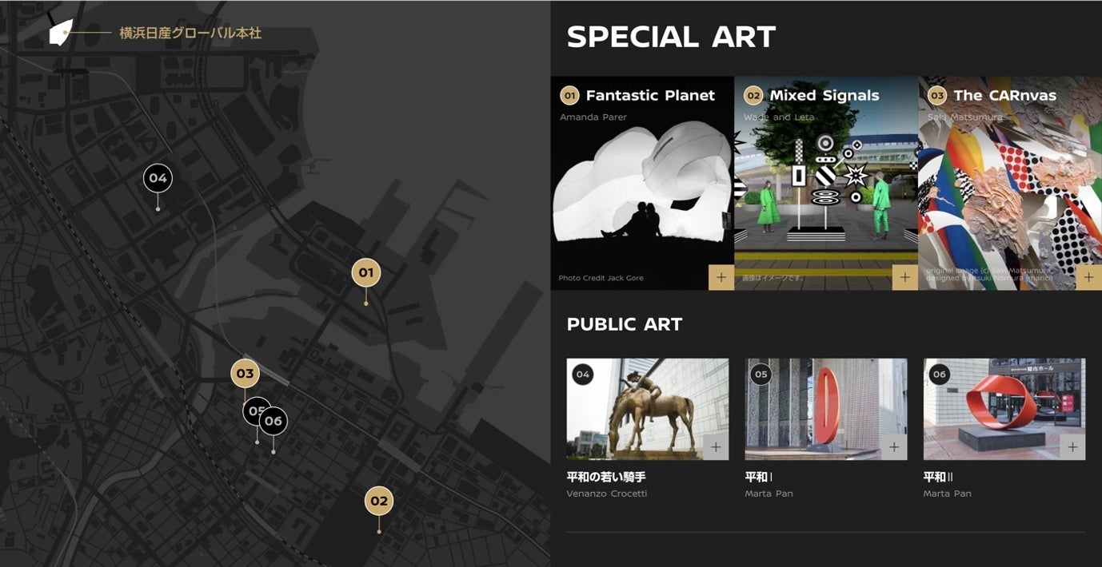Open plus button on 平和 I sculpture photo
1102x567 pixels.
point(894,447)
